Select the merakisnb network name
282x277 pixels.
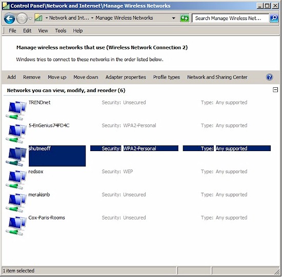(x=39, y=194)
